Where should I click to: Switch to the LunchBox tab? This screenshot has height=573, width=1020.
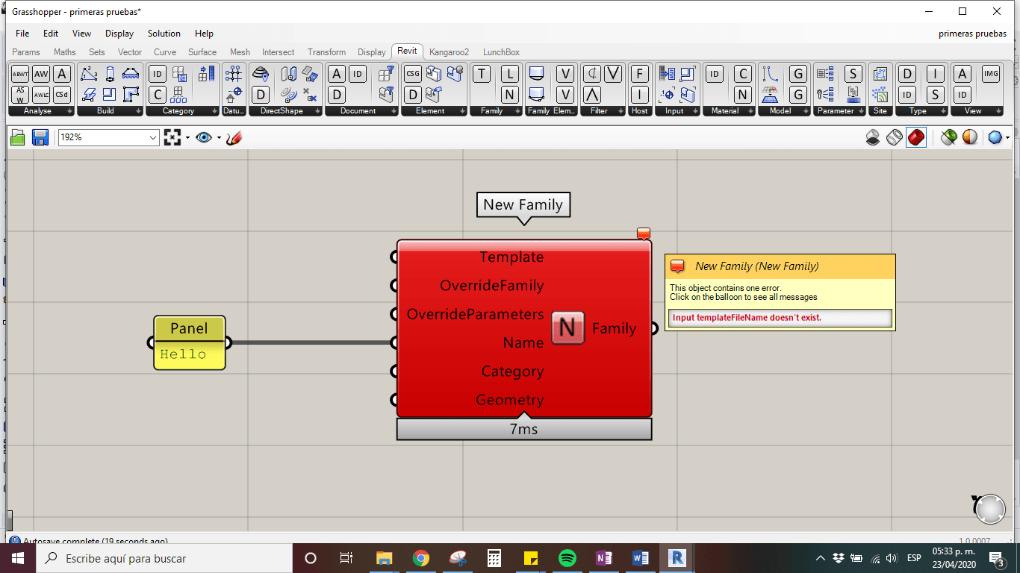tap(501, 52)
